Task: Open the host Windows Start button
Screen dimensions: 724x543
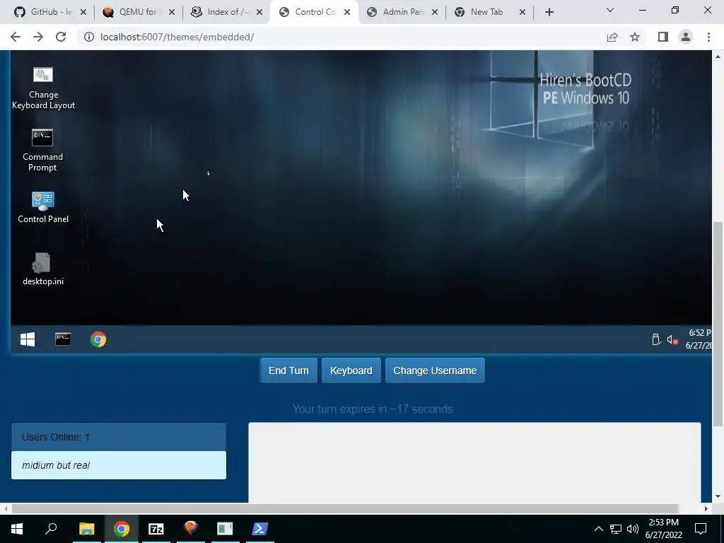Action: (x=17, y=529)
